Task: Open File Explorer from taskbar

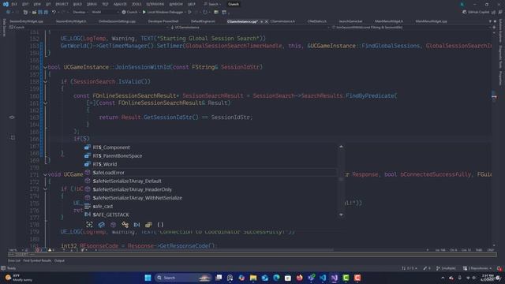Action: click(x=253, y=278)
